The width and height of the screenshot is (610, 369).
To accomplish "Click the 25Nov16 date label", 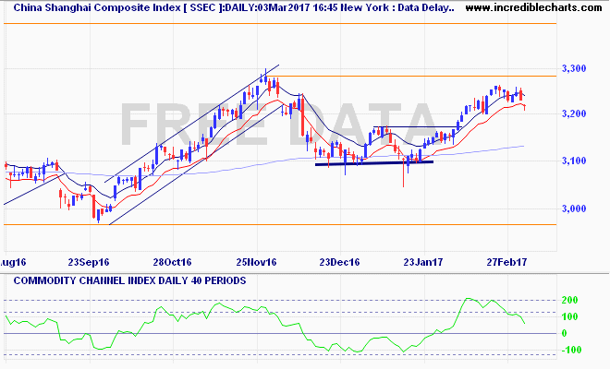I will [x=256, y=262].
